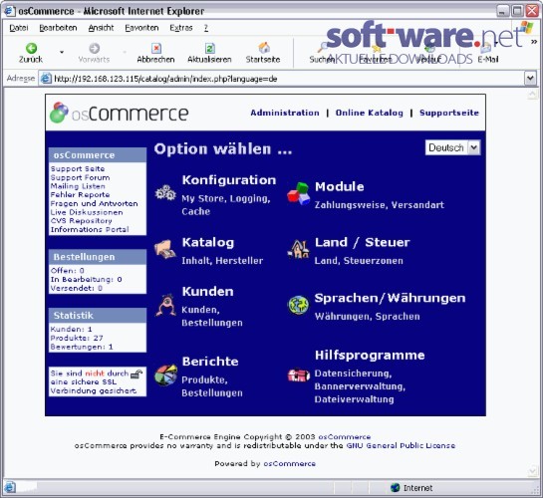Click Offen: 0 orders entry
The height and width of the screenshot is (498, 543).
click(67, 271)
